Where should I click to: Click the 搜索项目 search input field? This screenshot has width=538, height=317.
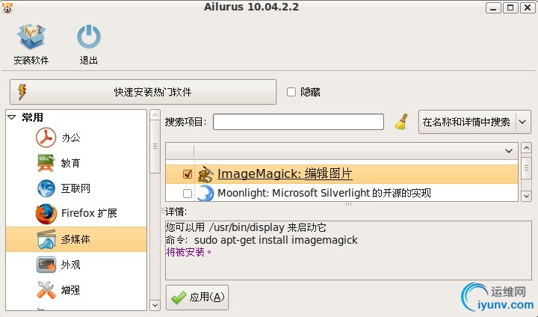point(298,121)
